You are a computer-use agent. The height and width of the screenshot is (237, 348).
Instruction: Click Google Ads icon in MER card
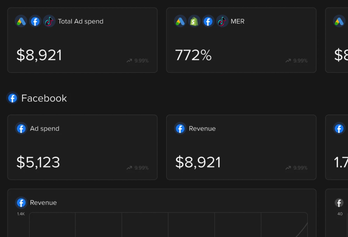tap(180, 21)
